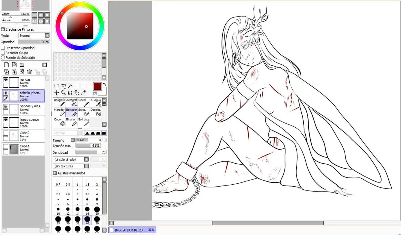Image resolution: width=401 pixels, height=235 pixels.
Task: Activate the move layer tool
Action: tap(57, 93)
